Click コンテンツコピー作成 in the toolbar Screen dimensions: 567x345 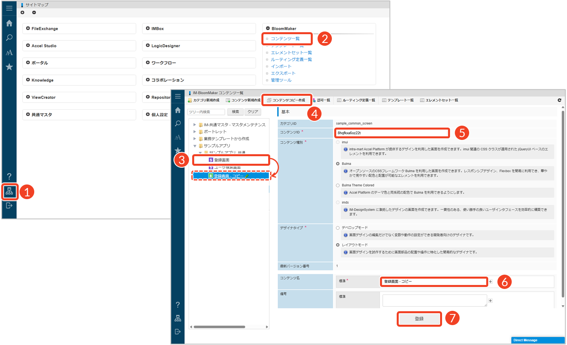point(286,100)
